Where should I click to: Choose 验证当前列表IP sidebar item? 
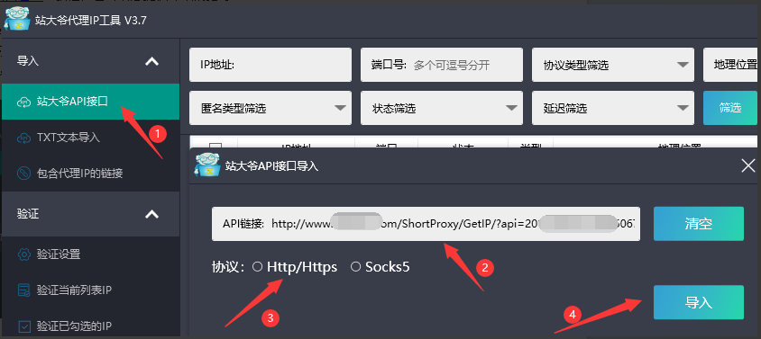point(90,290)
